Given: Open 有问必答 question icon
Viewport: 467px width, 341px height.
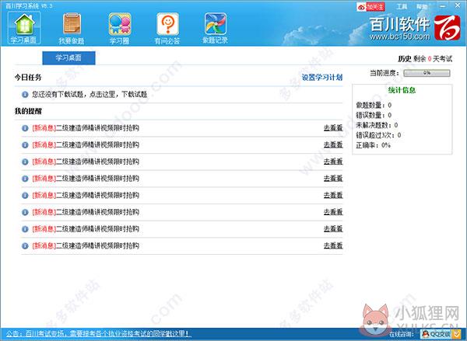Looking at the screenshot, I should click(x=167, y=29).
